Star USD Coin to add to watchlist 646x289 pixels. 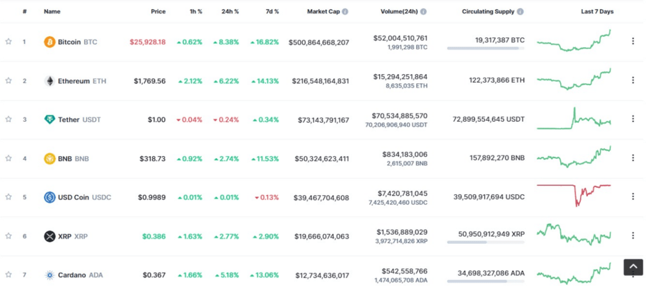pos(8,197)
